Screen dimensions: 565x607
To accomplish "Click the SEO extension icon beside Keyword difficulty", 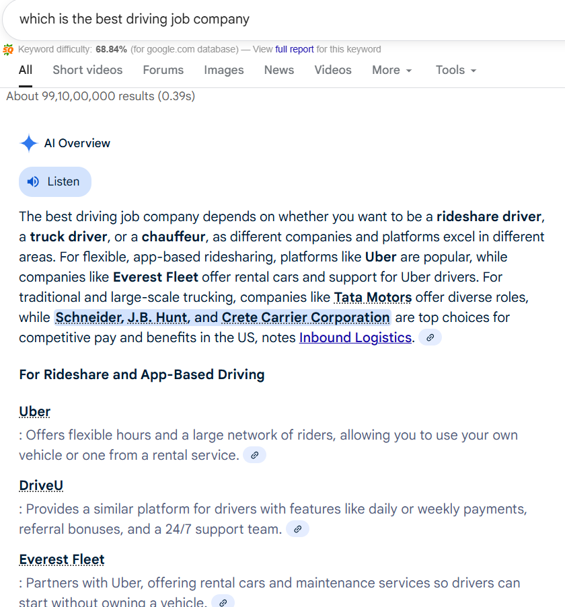I will tap(8, 49).
